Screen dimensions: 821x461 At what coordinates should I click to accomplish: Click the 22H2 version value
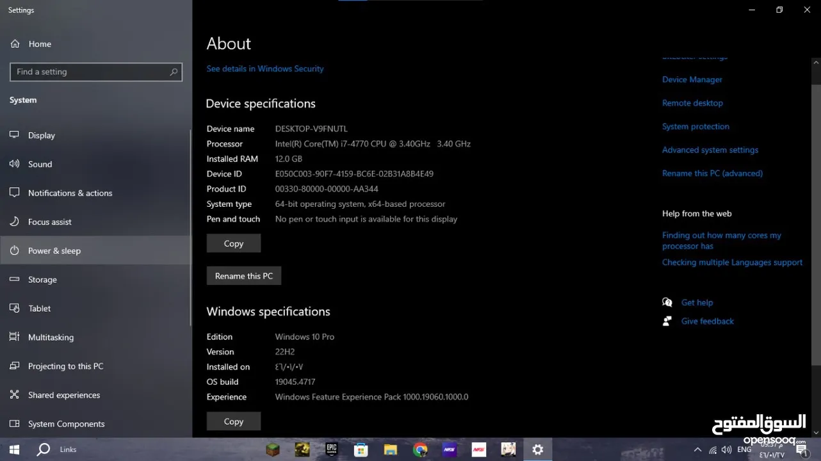[x=286, y=352]
